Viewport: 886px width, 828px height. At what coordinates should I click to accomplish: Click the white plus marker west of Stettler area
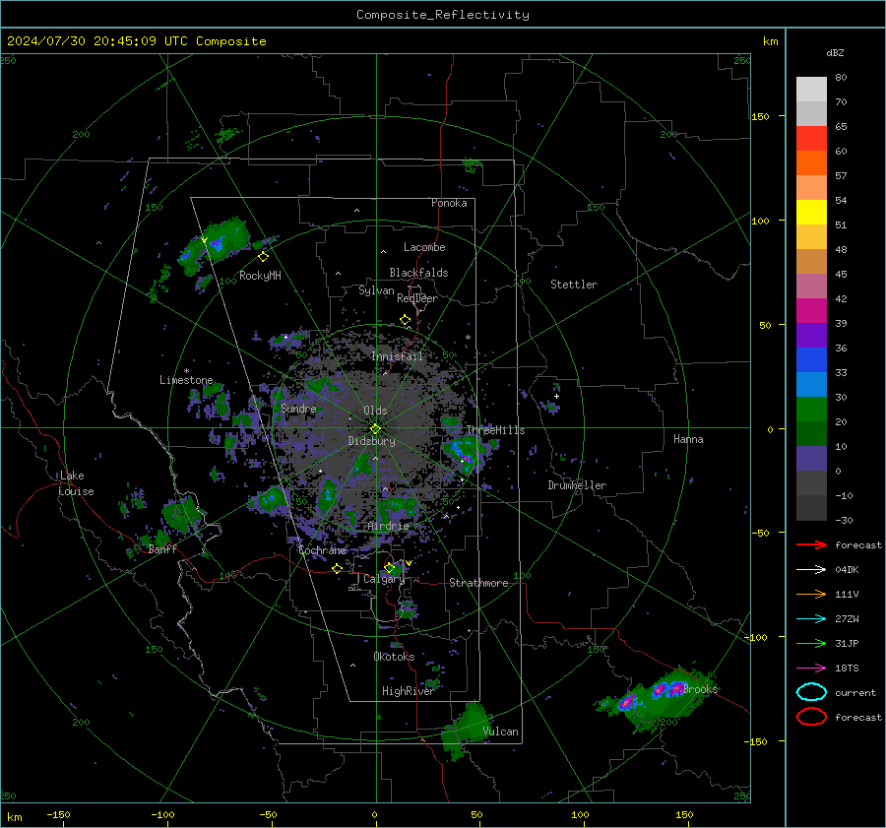click(556, 396)
